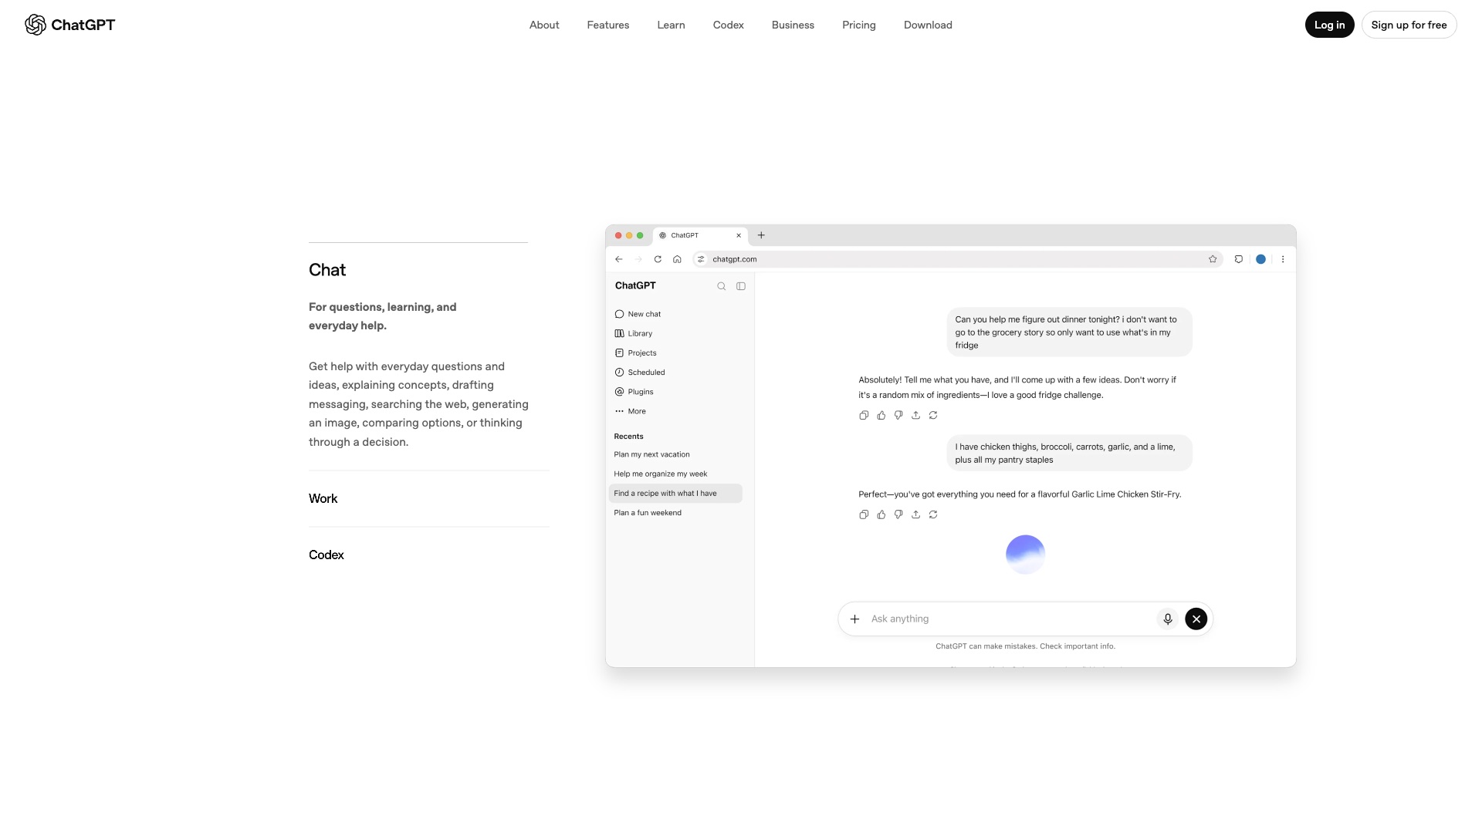
Task: Regenerate the Garlic Lime Chicken reply
Action: click(x=933, y=514)
